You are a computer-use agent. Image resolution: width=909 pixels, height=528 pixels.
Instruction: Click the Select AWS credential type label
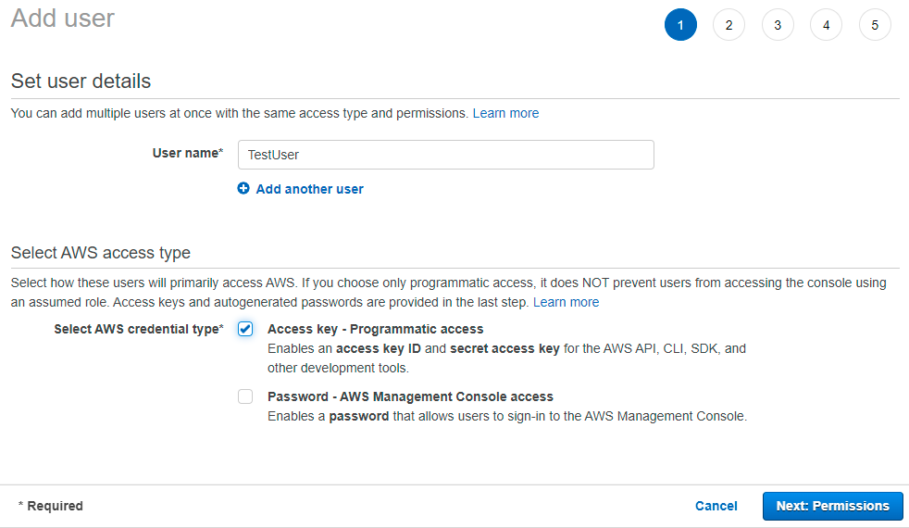(x=139, y=329)
